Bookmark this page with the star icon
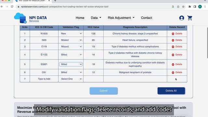The width and height of the screenshot is (208, 117). (x=183, y=6)
